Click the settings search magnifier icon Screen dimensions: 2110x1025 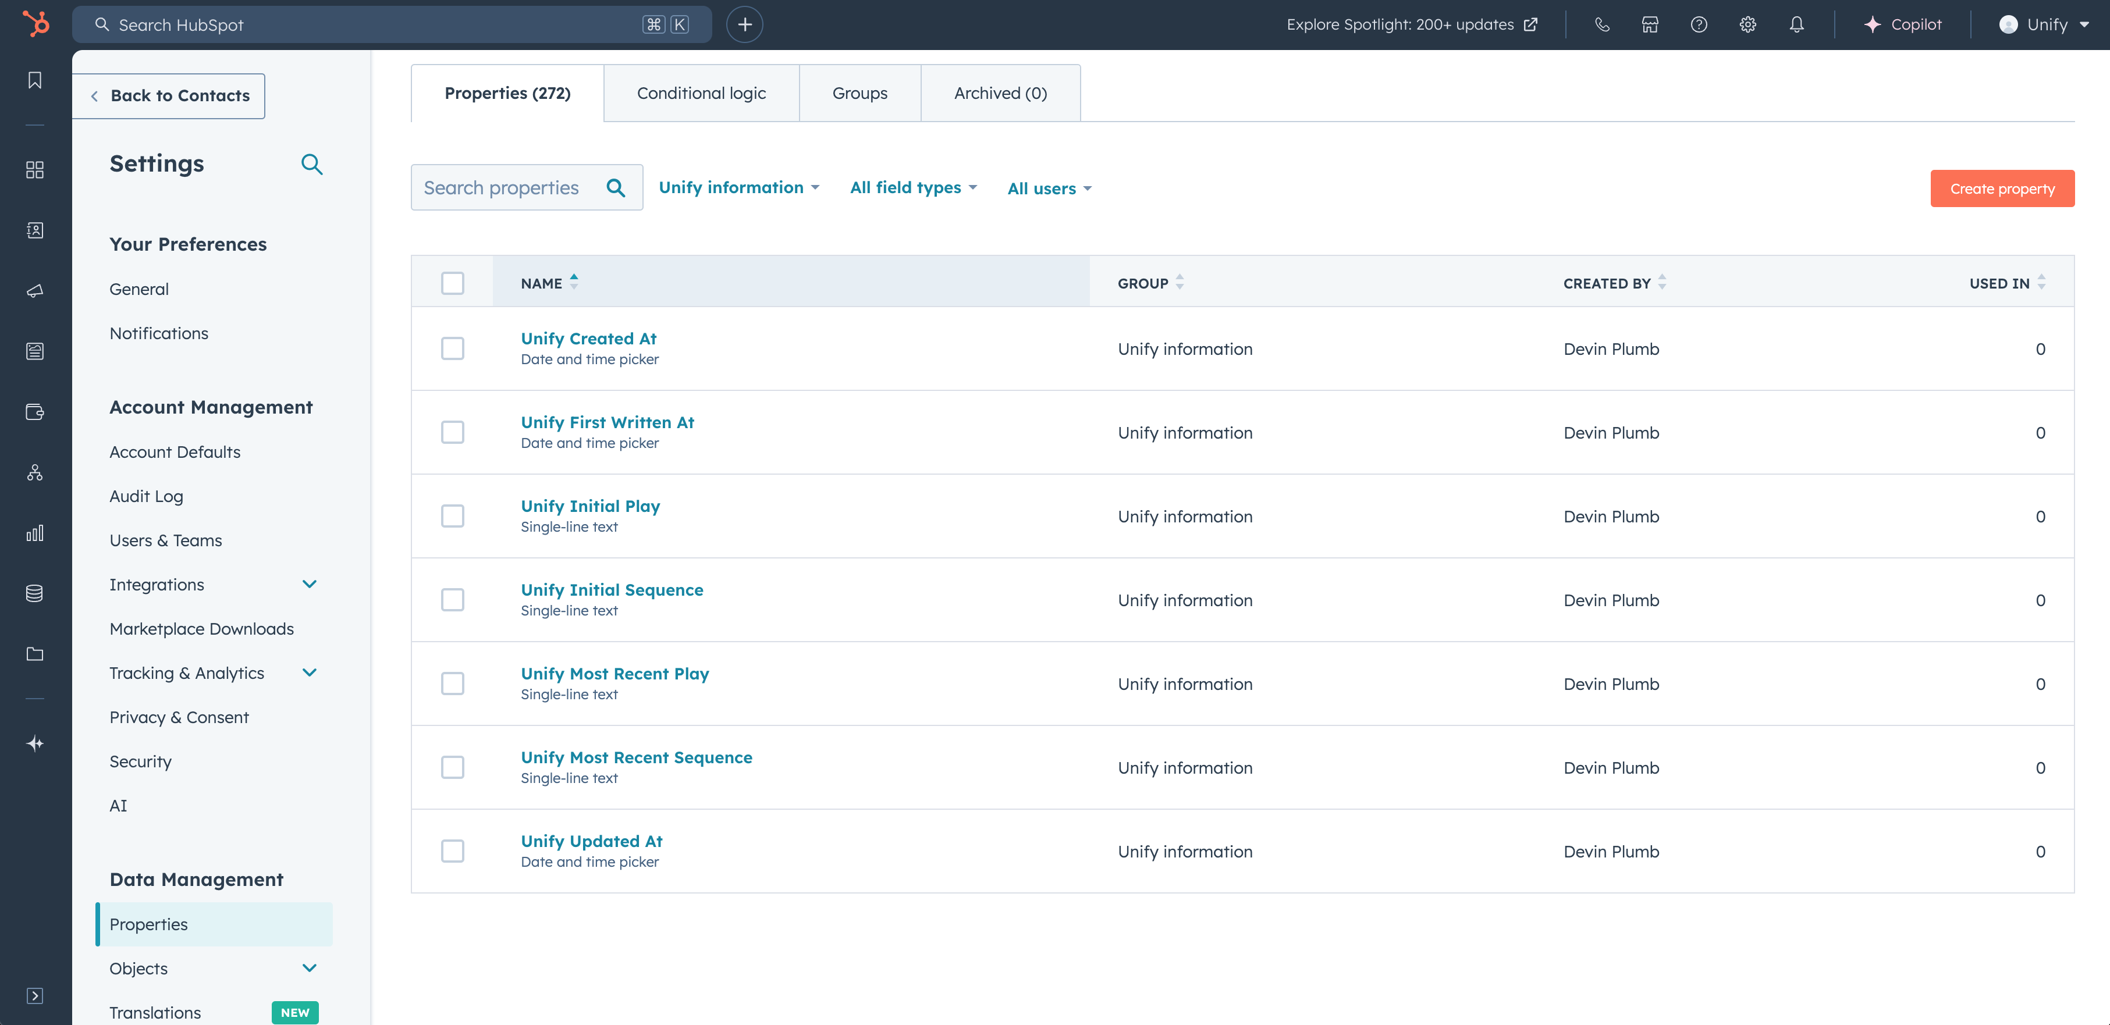(x=311, y=165)
